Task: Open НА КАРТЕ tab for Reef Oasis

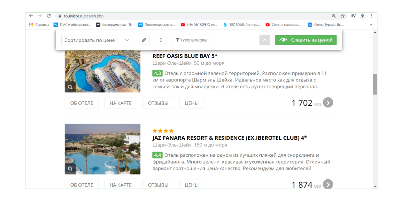Action: coord(121,103)
